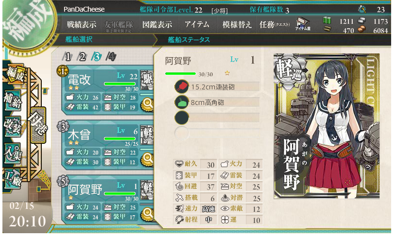The image size is (396, 240).
Task: Open the アイテム屋 item shop icon
Action: [x=303, y=24]
